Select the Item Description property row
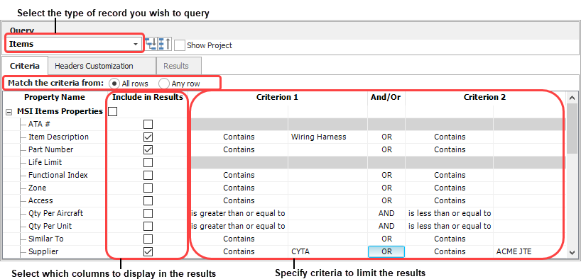The height and width of the screenshot is (279, 581). [58, 137]
